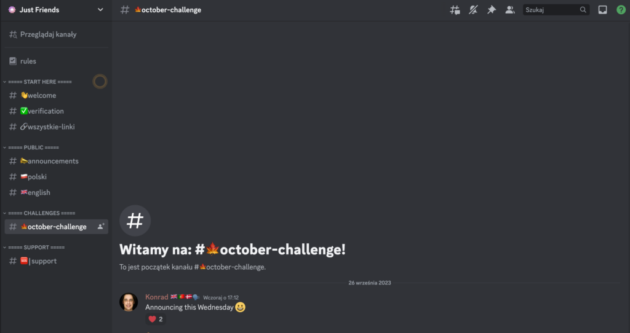Collapse the SUPPORT category
The height and width of the screenshot is (333, 630).
pyautogui.click(x=34, y=248)
